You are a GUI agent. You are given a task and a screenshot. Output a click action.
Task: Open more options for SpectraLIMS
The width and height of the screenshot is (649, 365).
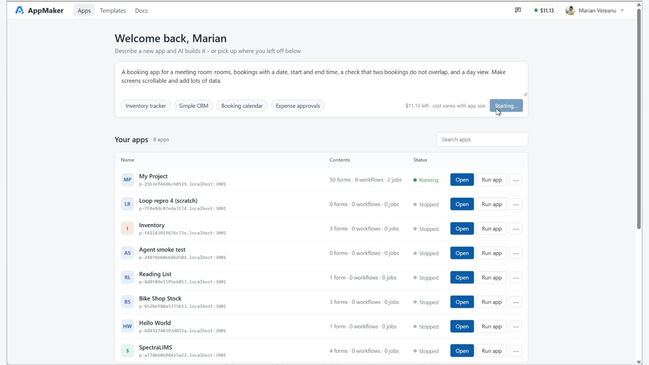pyautogui.click(x=516, y=351)
